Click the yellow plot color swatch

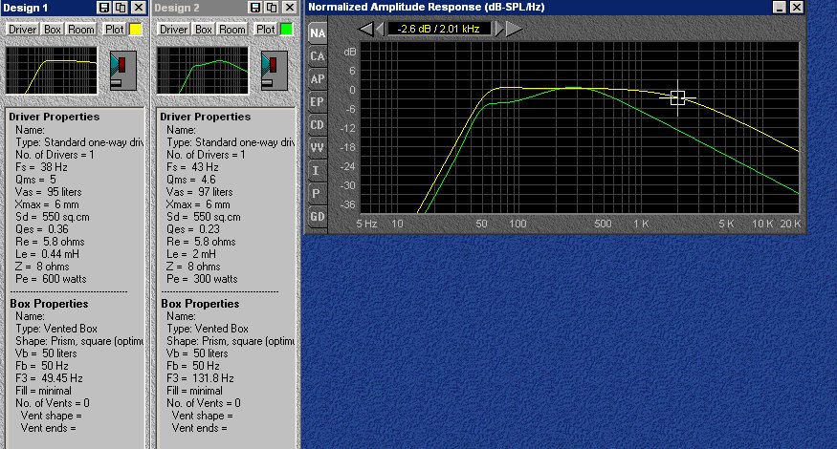tap(136, 30)
